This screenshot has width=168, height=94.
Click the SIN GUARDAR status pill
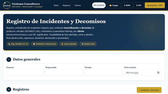coord(99,5)
